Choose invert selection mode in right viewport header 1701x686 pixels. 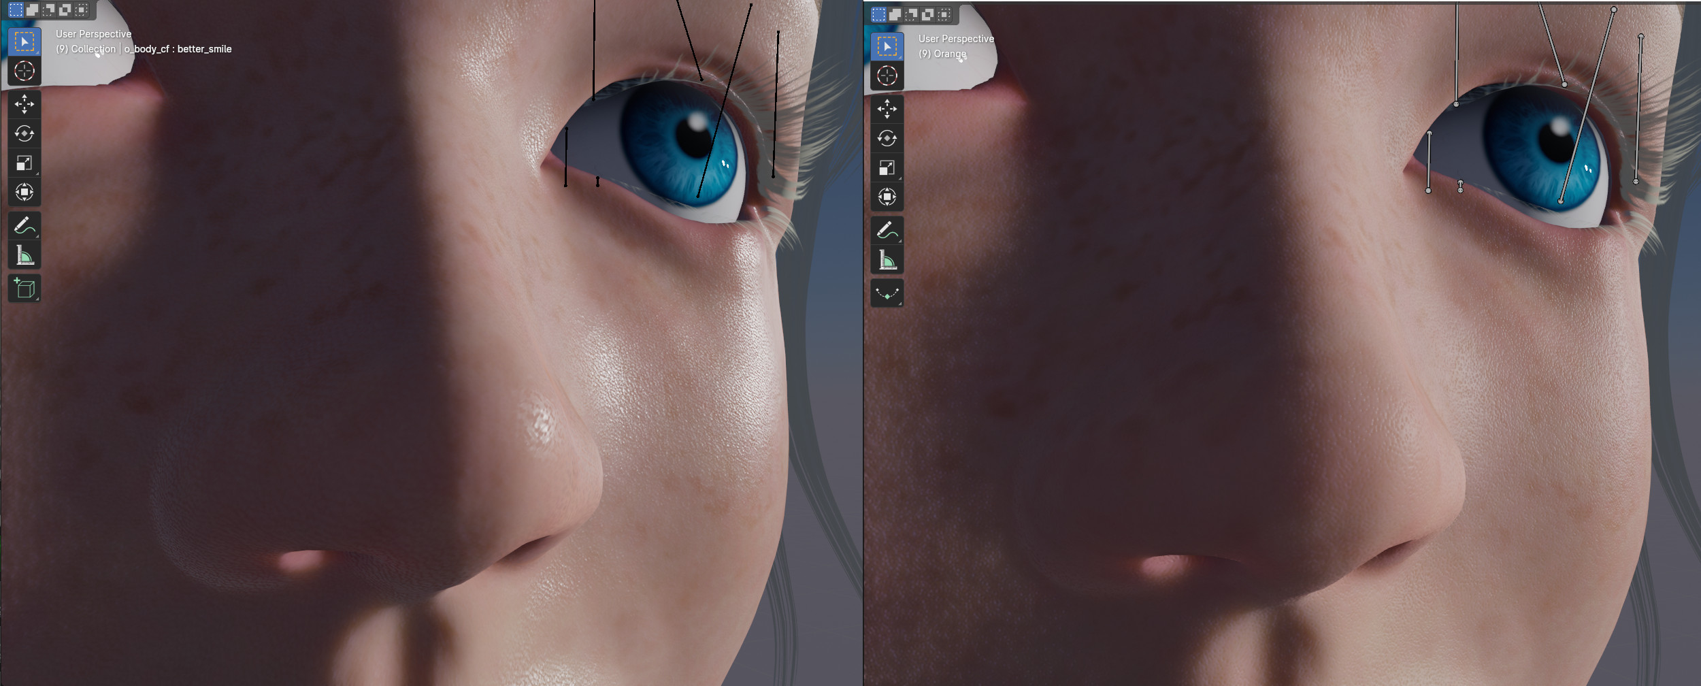[928, 14]
